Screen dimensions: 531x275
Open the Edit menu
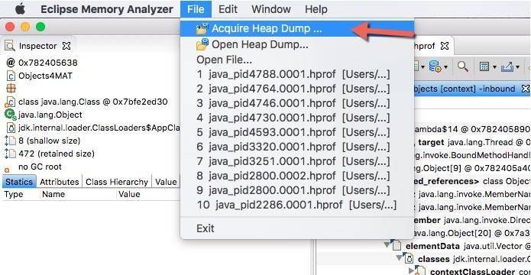tap(228, 9)
